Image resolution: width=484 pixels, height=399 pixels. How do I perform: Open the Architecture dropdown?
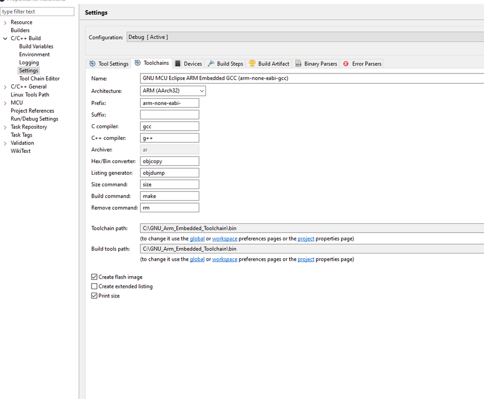point(173,91)
